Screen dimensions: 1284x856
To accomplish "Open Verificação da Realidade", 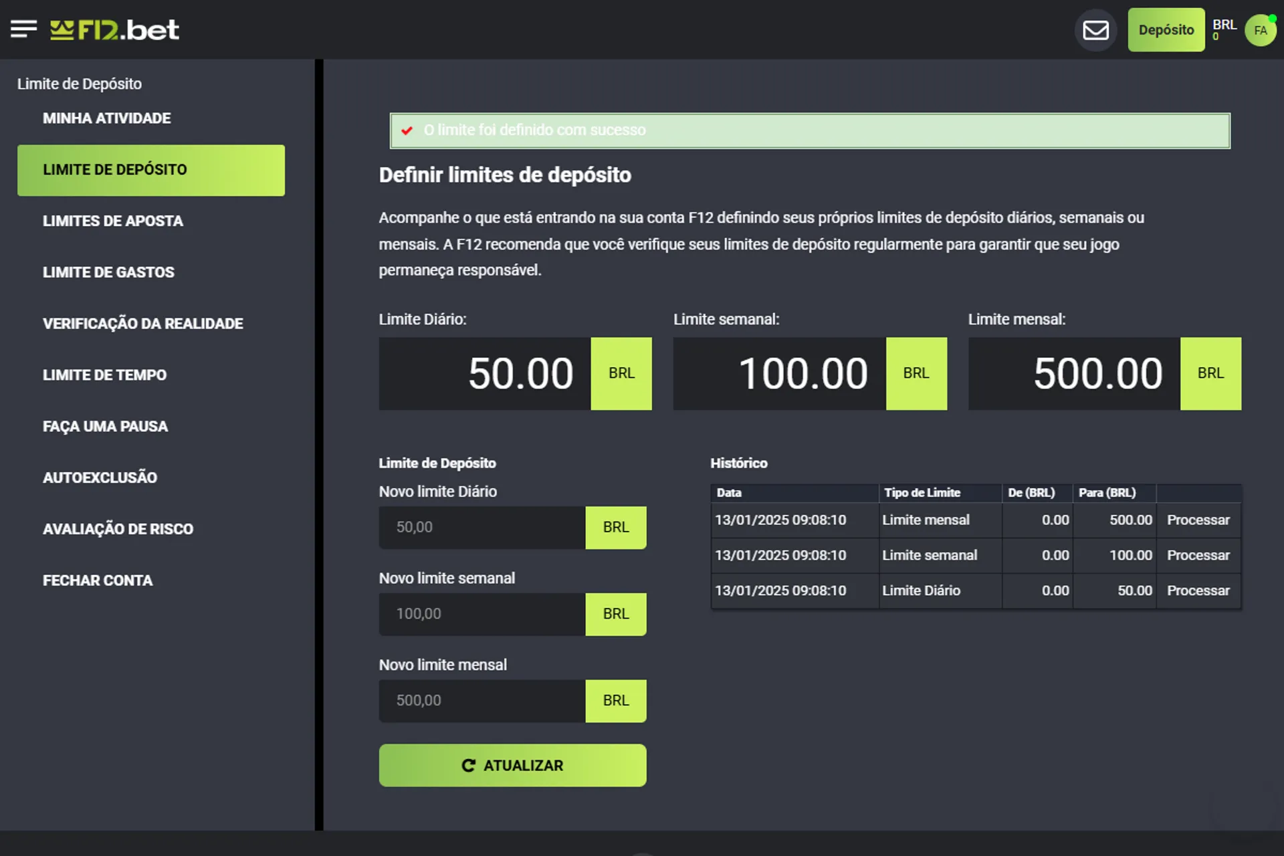I will coord(143,324).
